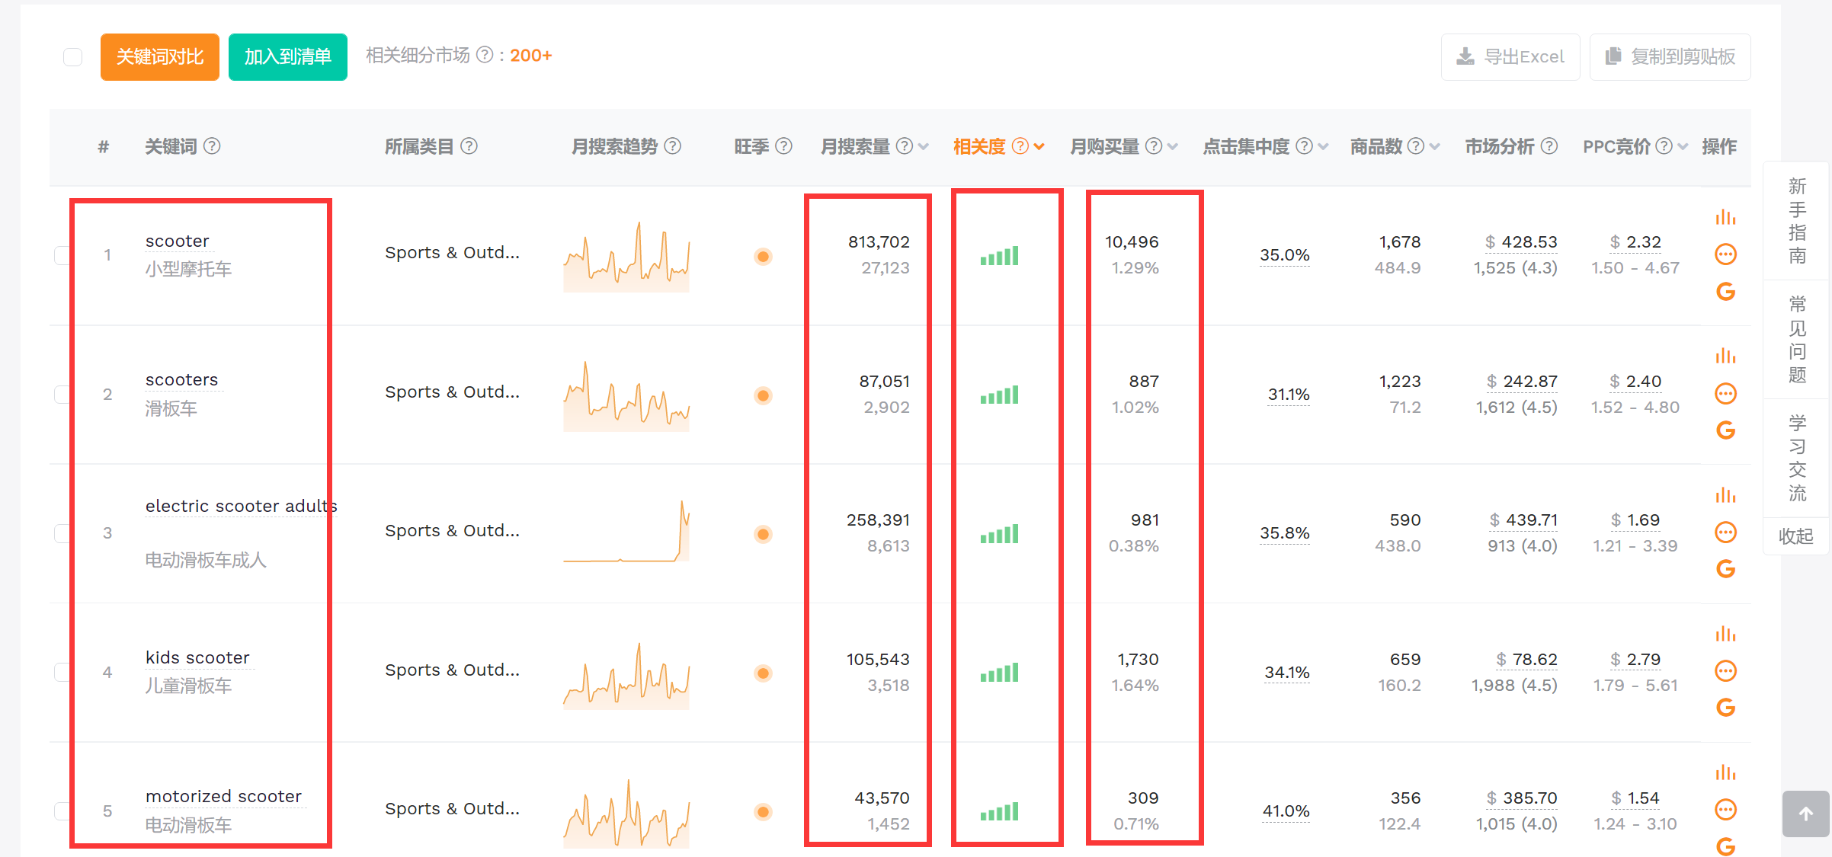The height and width of the screenshot is (857, 1832).
Task: Open 新手指南 in side panel
Action: pyautogui.click(x=1797, y=221)
